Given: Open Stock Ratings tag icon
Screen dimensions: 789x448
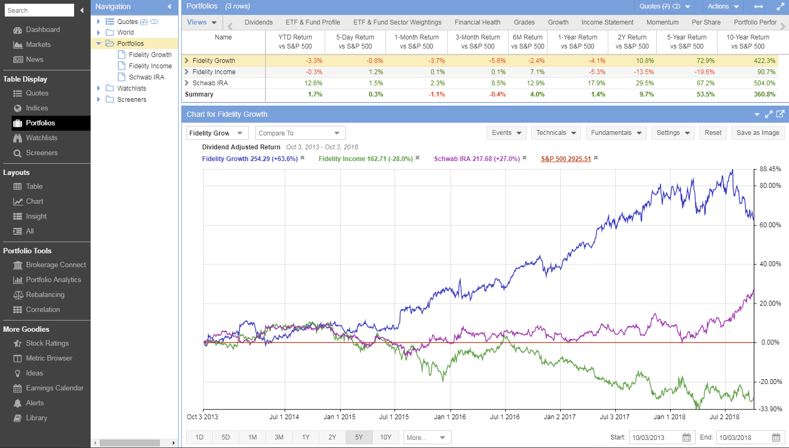Looking at the screenshot, I should 17,343.
